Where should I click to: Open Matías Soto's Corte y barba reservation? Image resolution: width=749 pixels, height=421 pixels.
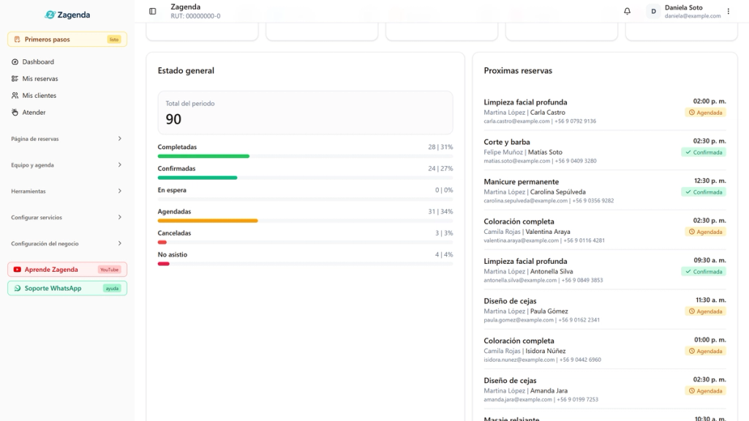605,151
